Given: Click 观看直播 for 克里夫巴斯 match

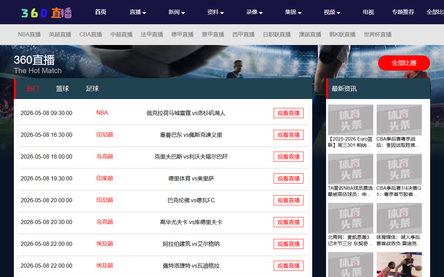Looking at the screenshot, I should (289, 157).
